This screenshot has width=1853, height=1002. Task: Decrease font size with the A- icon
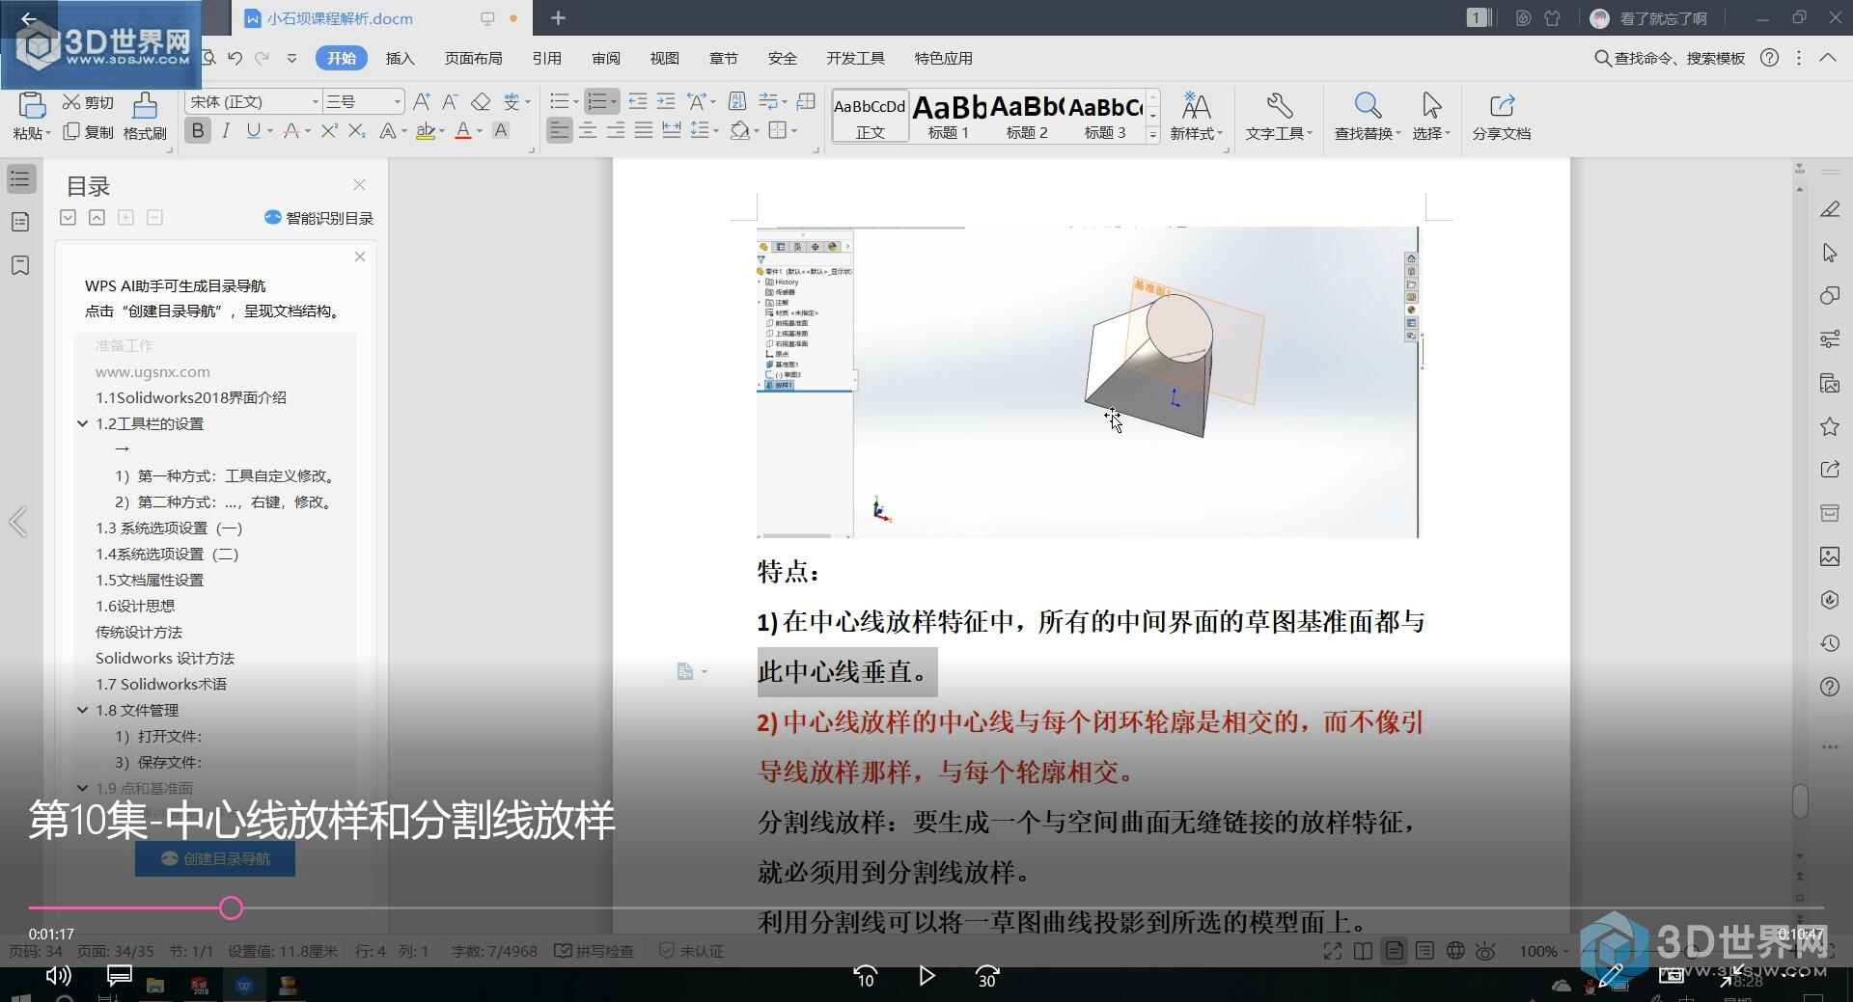coord(451,101)
